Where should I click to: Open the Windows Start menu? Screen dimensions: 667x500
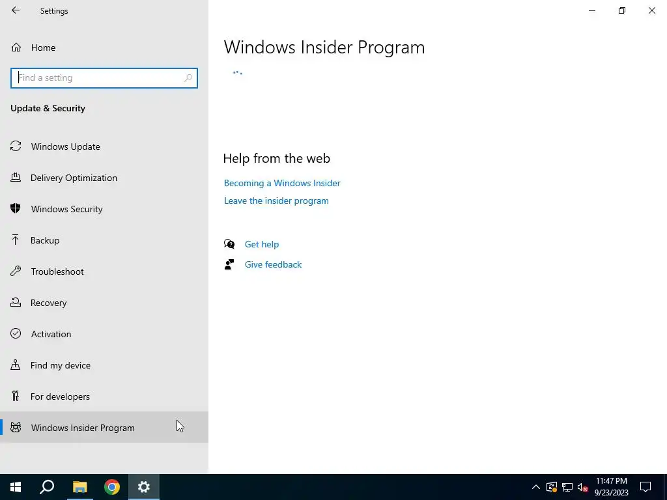pos(16,487)
